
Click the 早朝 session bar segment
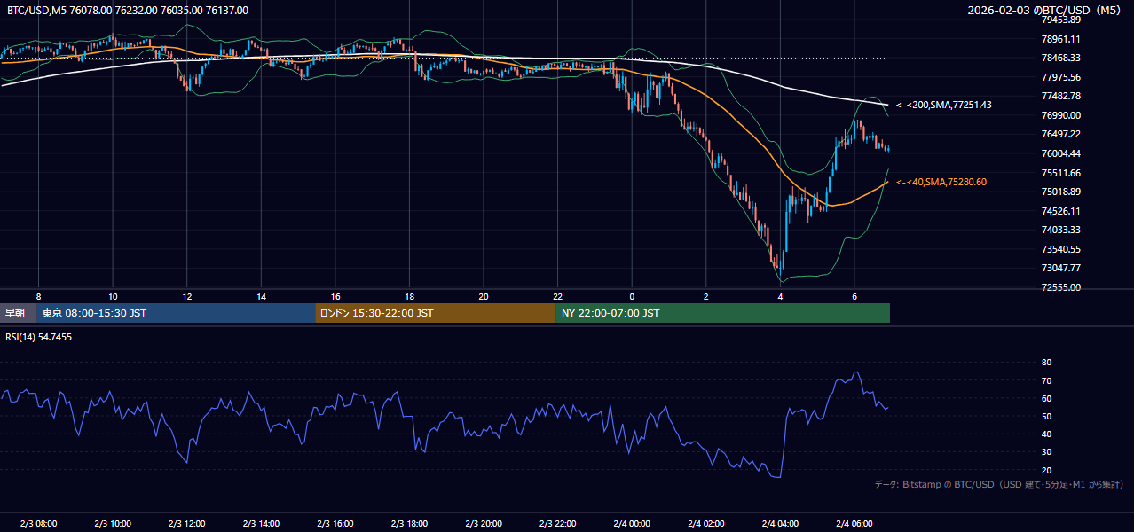(18, 313)
